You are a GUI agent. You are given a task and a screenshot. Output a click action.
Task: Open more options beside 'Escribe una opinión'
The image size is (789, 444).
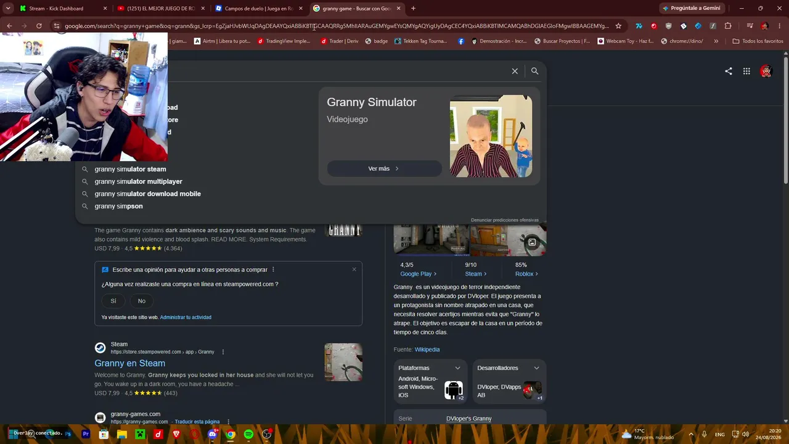(x=273, y=269)
